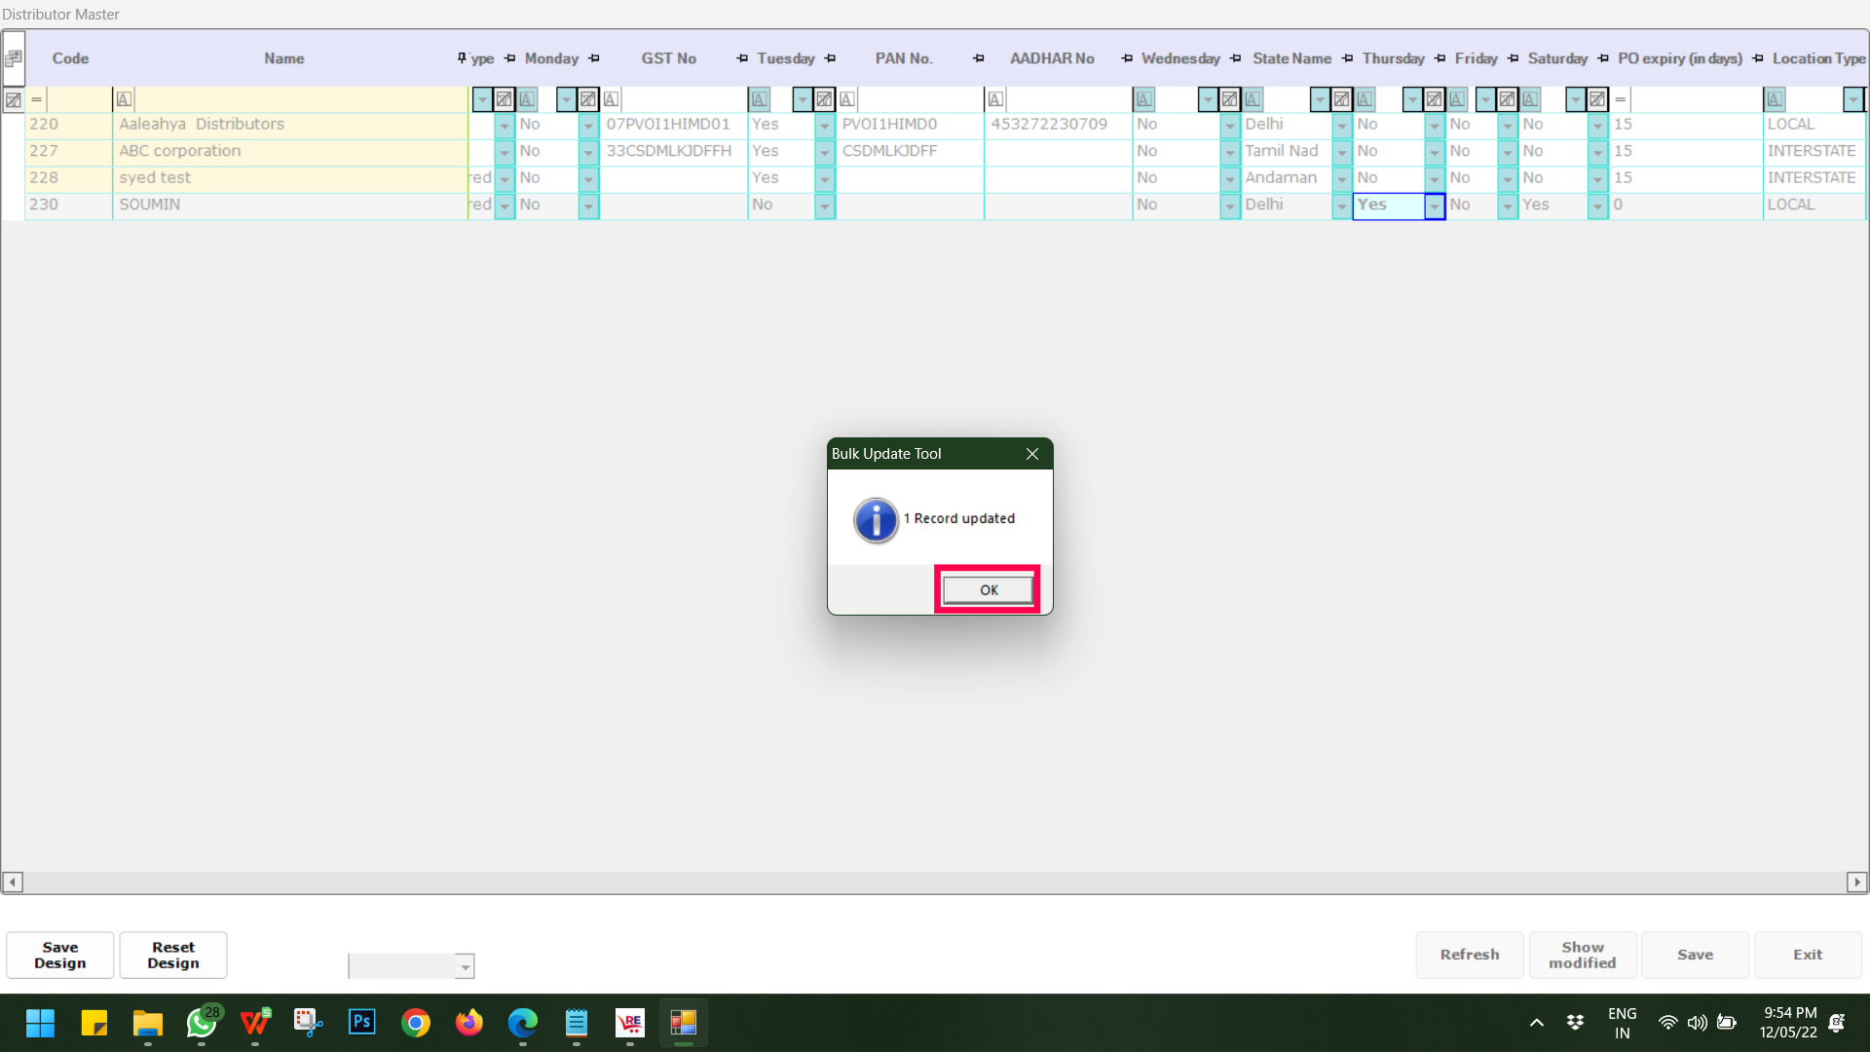Click pin icon left of Tuesday header
1870x1052 pixels.
pos(742,58)
